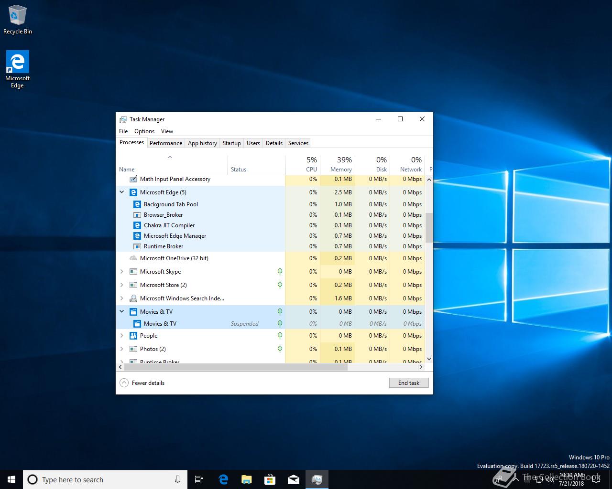Viewport: 612px width, 489px height.
Task: Click the People process icon
Action: (x=133, y=336)
